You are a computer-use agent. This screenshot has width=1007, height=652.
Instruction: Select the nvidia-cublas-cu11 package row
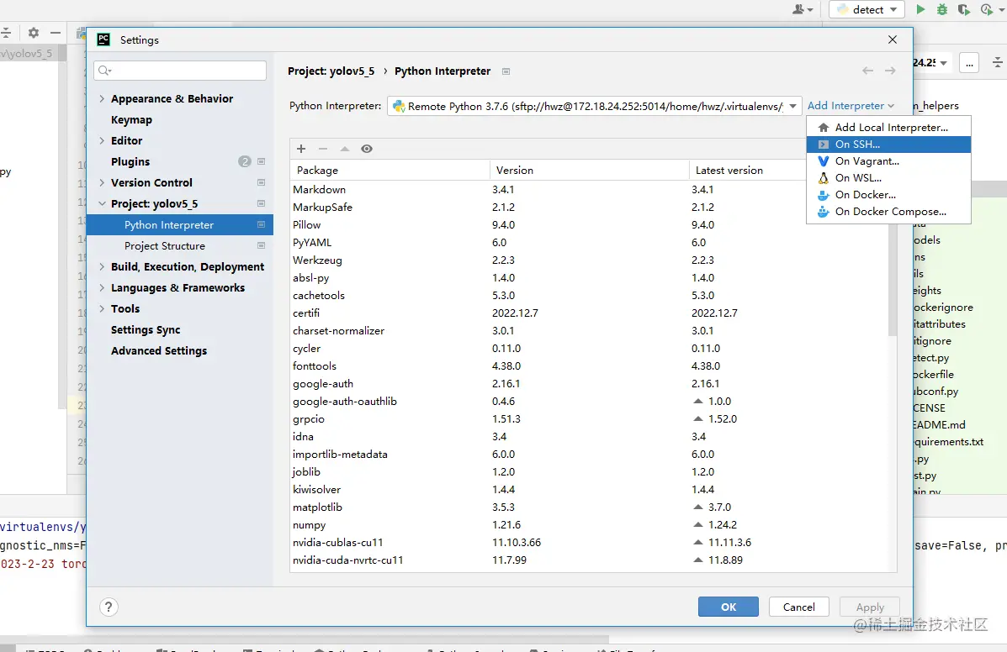589,543
